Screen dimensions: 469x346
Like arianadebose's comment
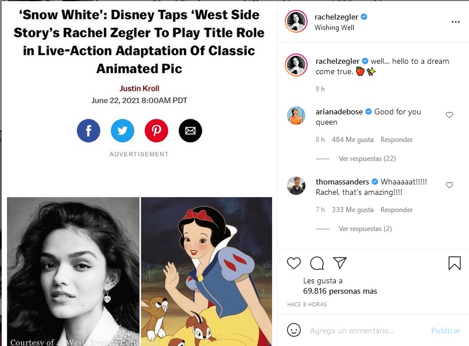click(x=449, y=115)
